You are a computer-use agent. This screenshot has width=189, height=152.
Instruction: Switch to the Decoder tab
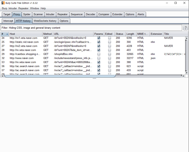[90, 14]
